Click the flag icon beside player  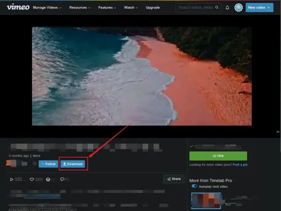[x=278, y=132]
